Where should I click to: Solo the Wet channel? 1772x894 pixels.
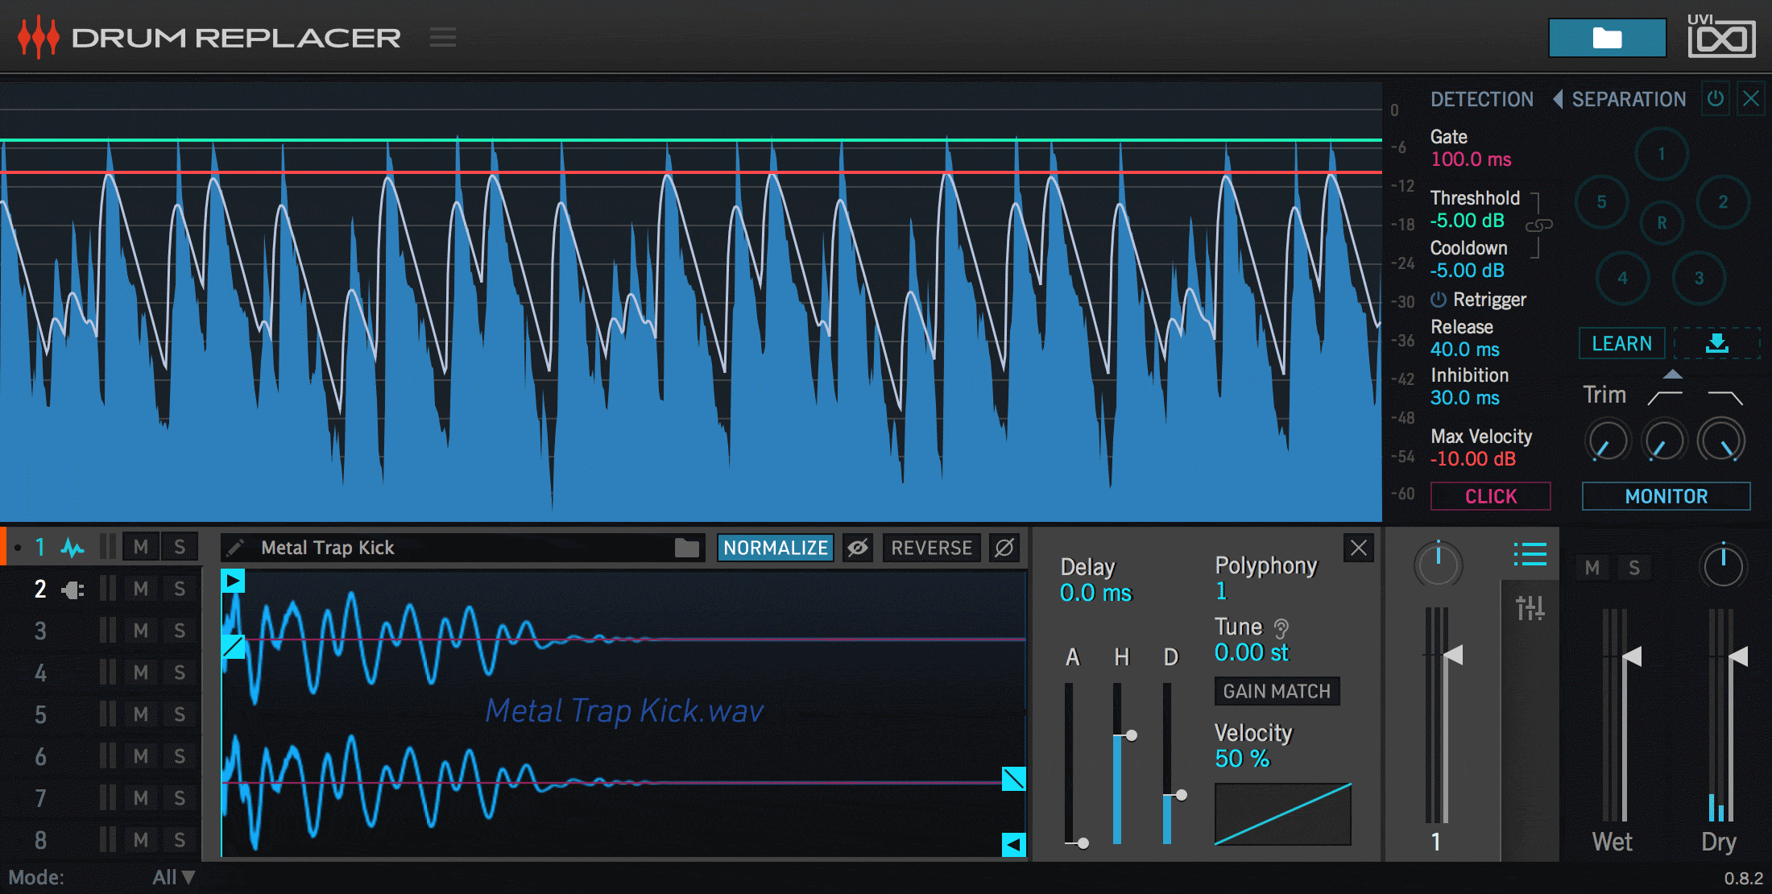coord(1634,568)
